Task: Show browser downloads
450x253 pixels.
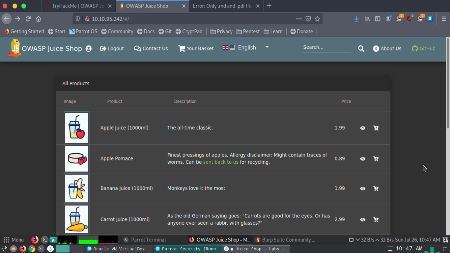Action: pos(356,19)
